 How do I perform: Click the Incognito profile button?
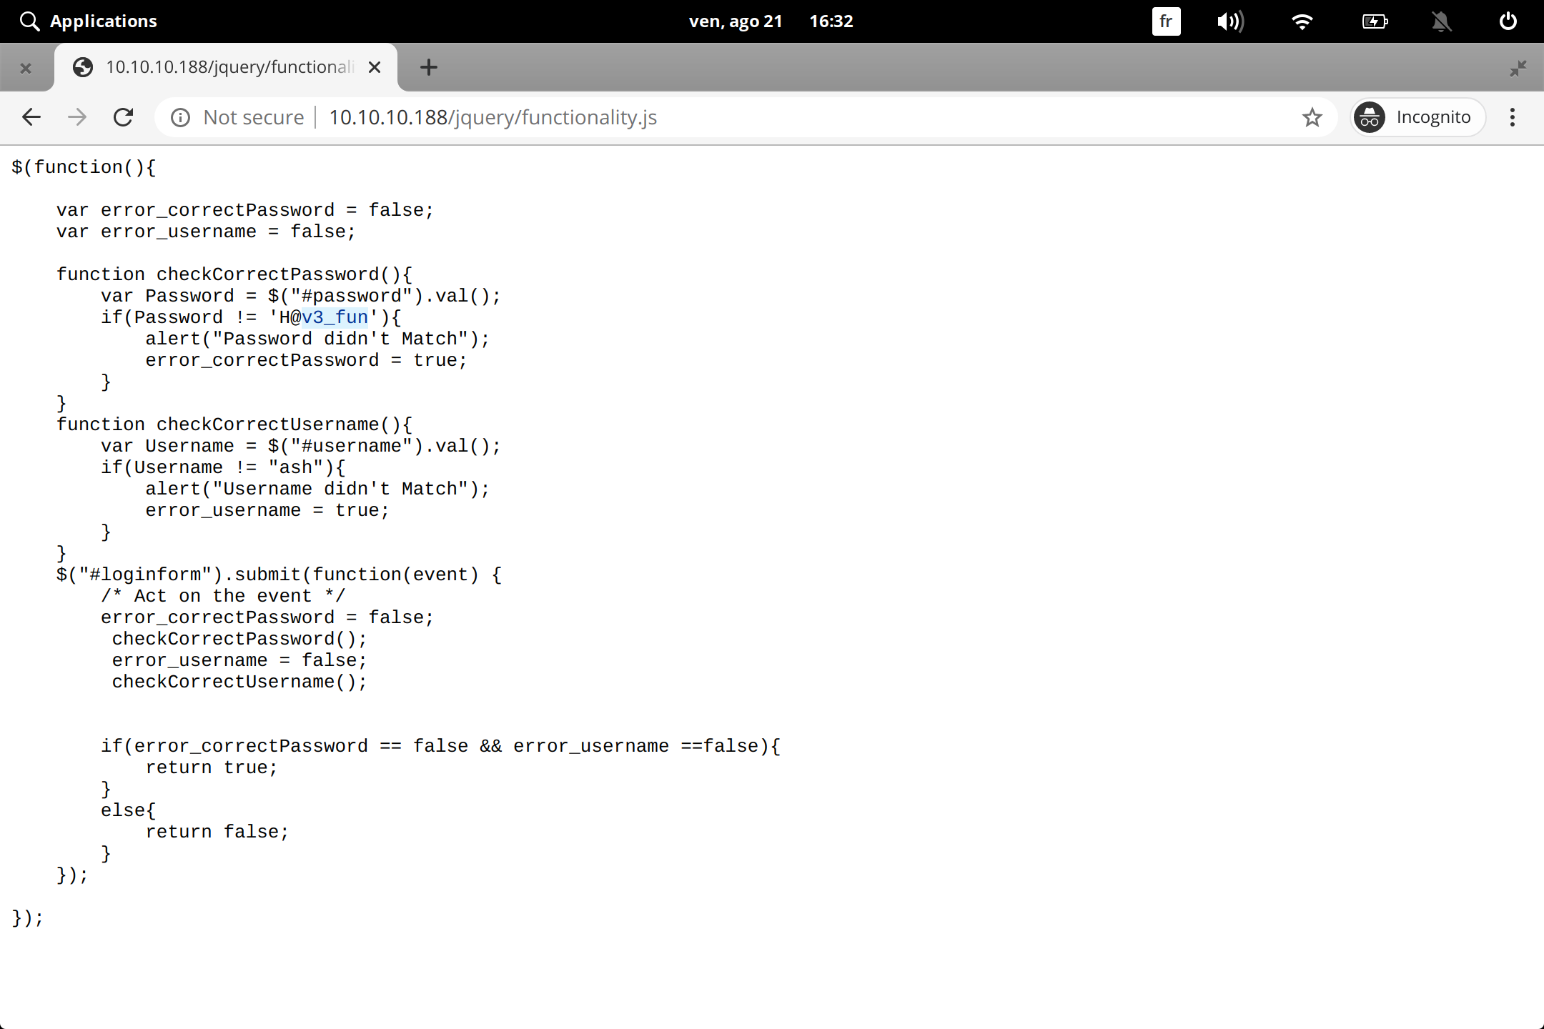(x=1417, y=117)
